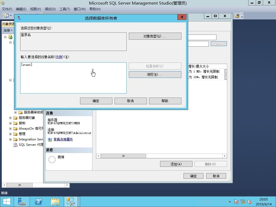Click the SQL Server 代理 agent icon
Screen dimensions: 276x207
coord(15,145)
